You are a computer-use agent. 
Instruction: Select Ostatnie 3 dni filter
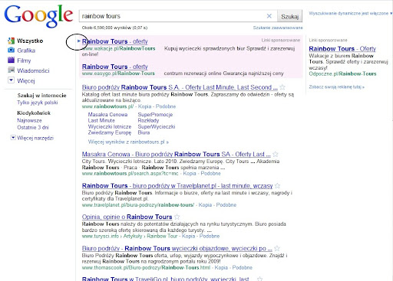(33, 127)
